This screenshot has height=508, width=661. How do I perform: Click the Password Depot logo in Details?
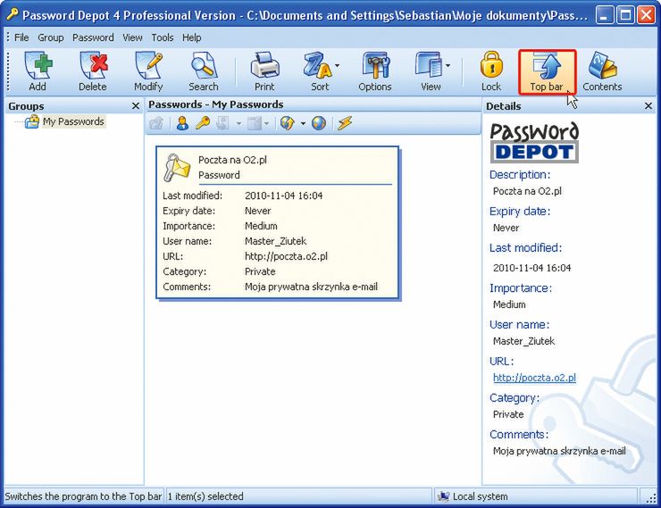click(x=534, y=142)
